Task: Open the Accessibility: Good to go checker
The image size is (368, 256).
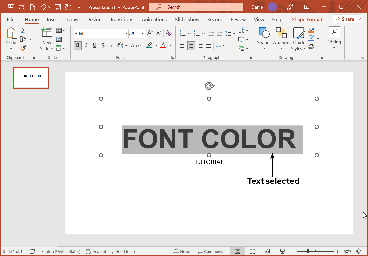Action: [x=110, y=251]
